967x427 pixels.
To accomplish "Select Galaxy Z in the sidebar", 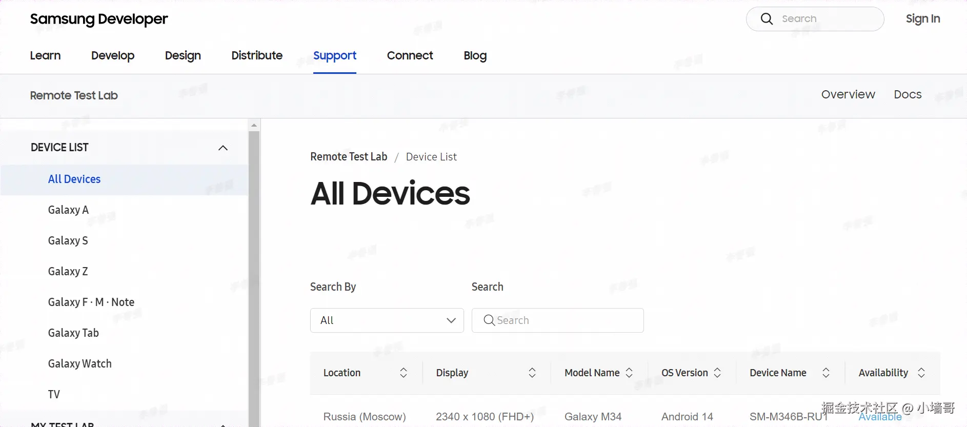I will [68, 272].
